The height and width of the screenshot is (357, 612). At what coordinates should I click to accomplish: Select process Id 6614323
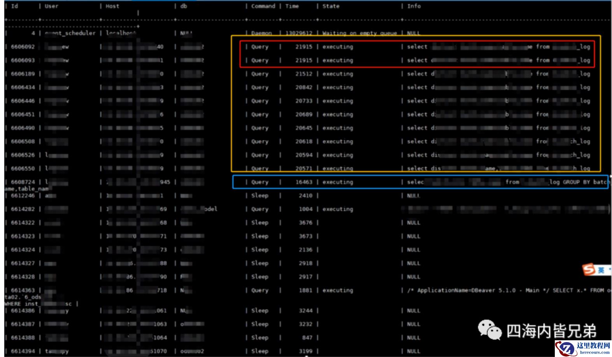pos(23,236)
